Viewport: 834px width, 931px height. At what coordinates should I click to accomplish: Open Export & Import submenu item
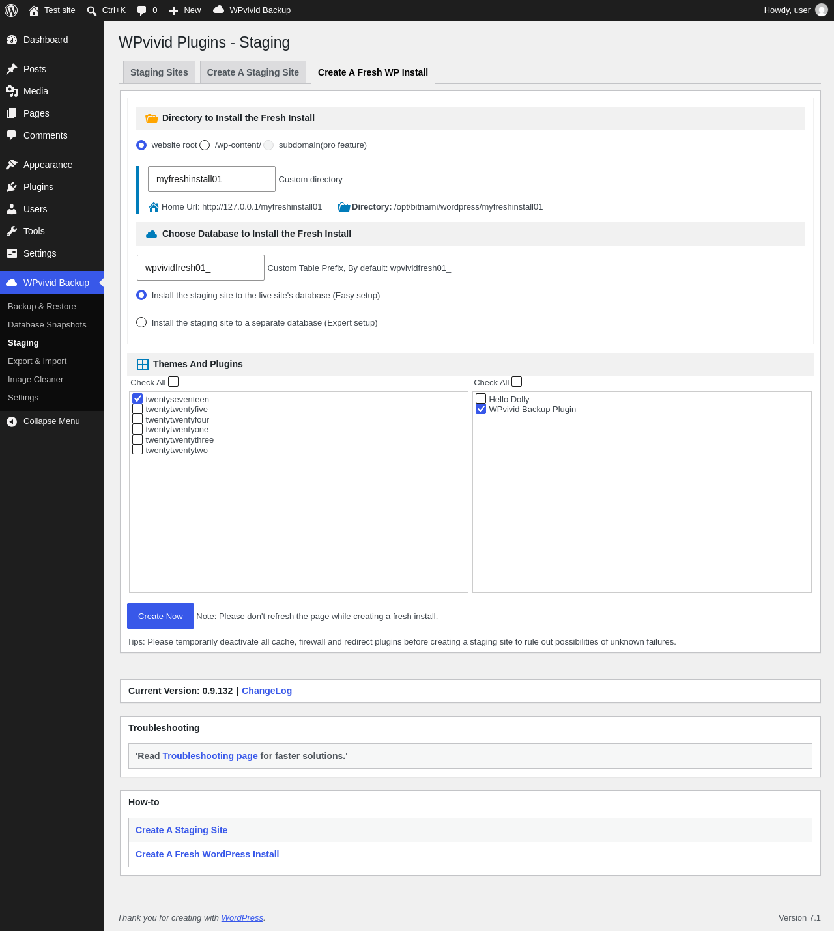click(52, 361)
